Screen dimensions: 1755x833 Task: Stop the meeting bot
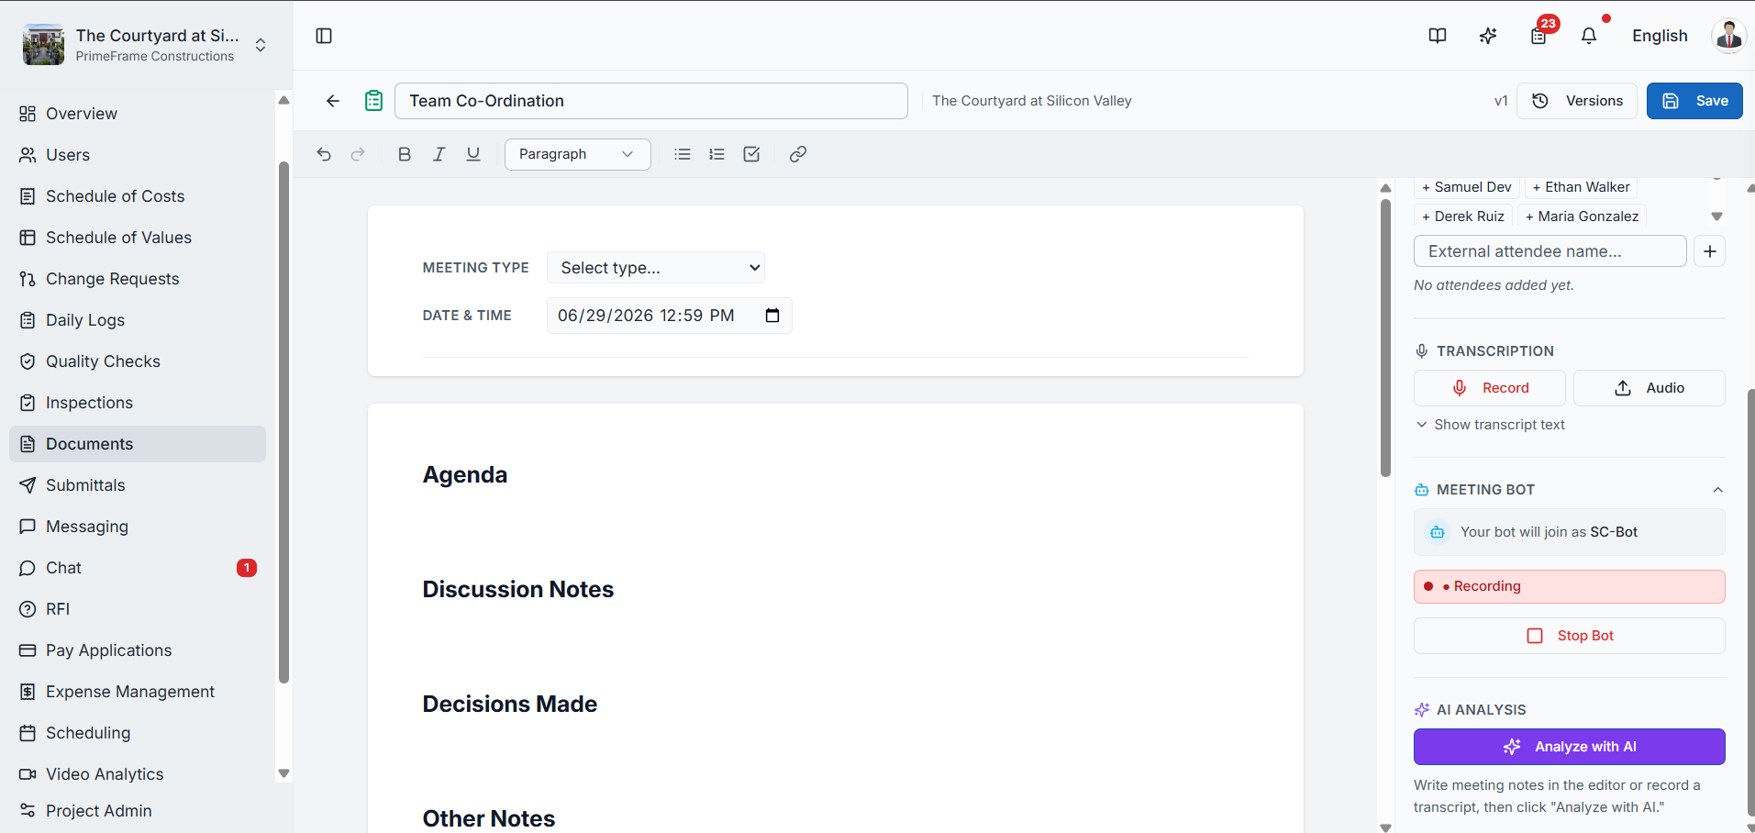point(1570,636)
